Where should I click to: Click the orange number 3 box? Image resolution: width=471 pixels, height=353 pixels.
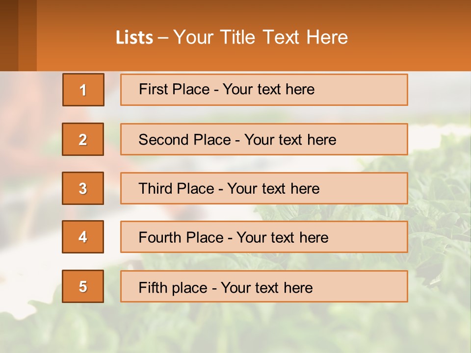coord(83,188)
